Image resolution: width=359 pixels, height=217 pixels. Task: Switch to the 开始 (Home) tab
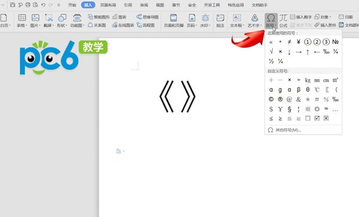click(72, 5)
